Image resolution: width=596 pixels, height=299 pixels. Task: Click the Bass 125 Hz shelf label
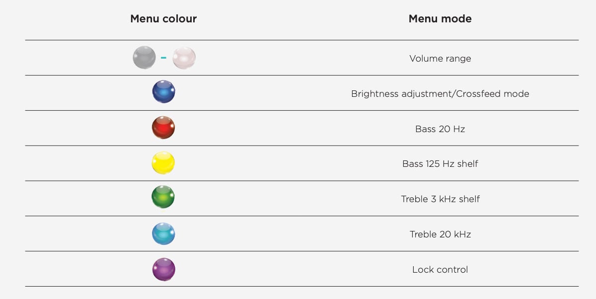(x=440, y=164)
